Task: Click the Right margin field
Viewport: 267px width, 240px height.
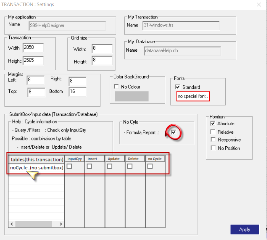Action: 77,81
